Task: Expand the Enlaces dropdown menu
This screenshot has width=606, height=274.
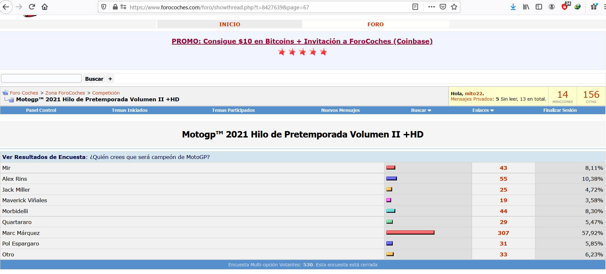Action: click(483, 110)
